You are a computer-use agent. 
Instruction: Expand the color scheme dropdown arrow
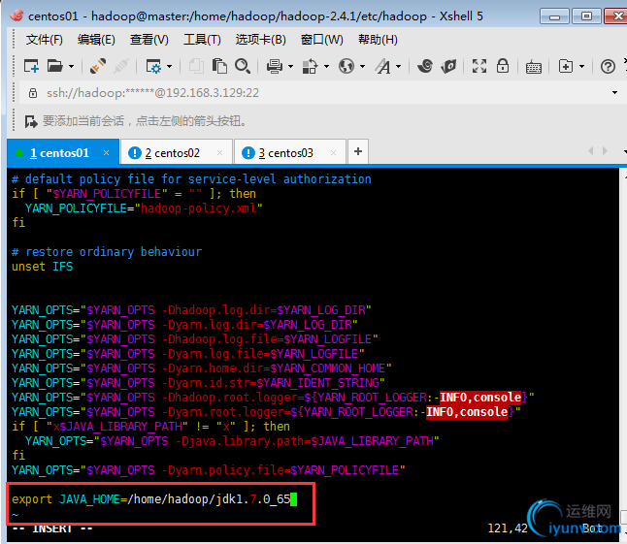pyautogui.click(x=326, y=66)
